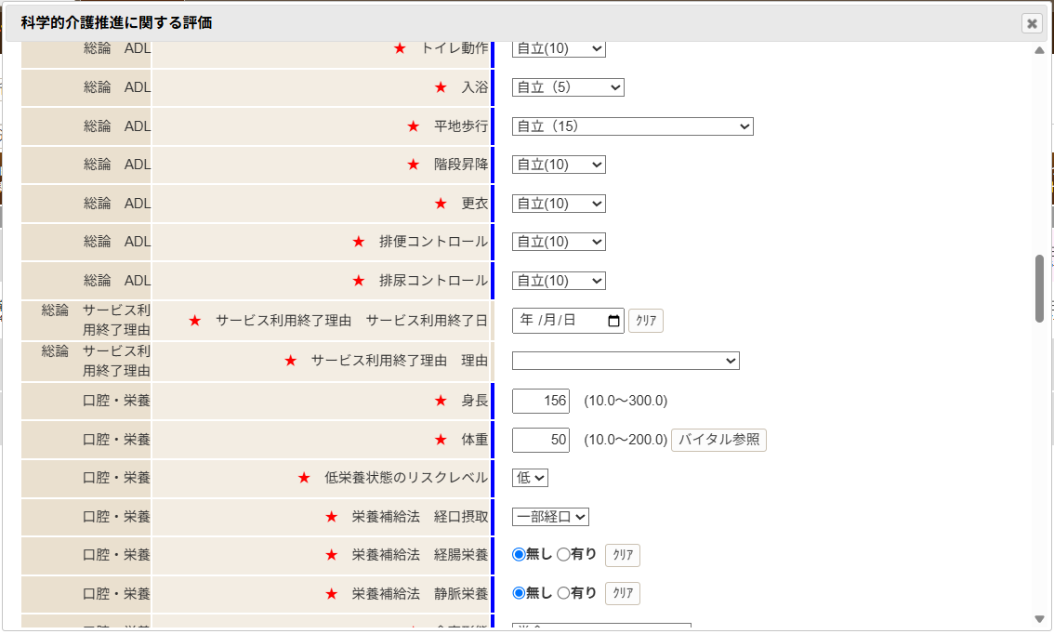Screen dimensions: 1054x634
Task: Click バイタル参照 button next to 体重
Action: tap(718, 440)
